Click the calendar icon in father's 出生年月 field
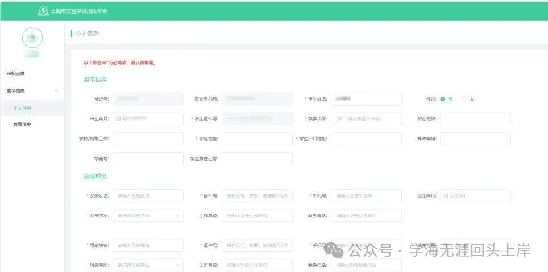 coord(446,196)
